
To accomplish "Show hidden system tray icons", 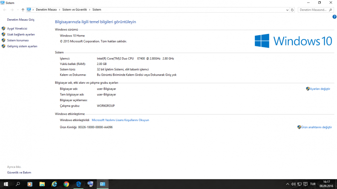I will tap(287, 184).
